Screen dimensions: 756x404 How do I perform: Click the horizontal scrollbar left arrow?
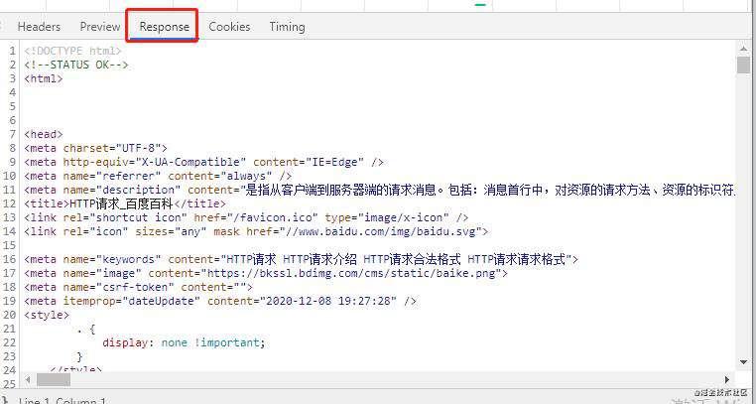(x=28, y=380)
